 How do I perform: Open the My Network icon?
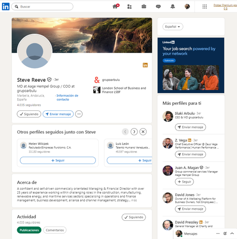[129, 7]
